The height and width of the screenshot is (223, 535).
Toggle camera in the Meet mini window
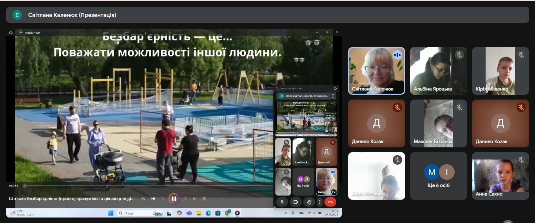(296, 202)
